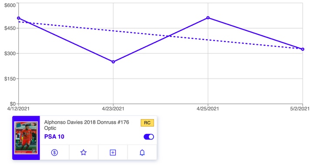Click the 4/25/2021 axis date label
This screenshot has height=166, width=312.
tap(208, 109)
